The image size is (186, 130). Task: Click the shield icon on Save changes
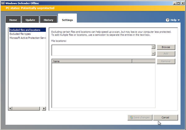point(131,117)
